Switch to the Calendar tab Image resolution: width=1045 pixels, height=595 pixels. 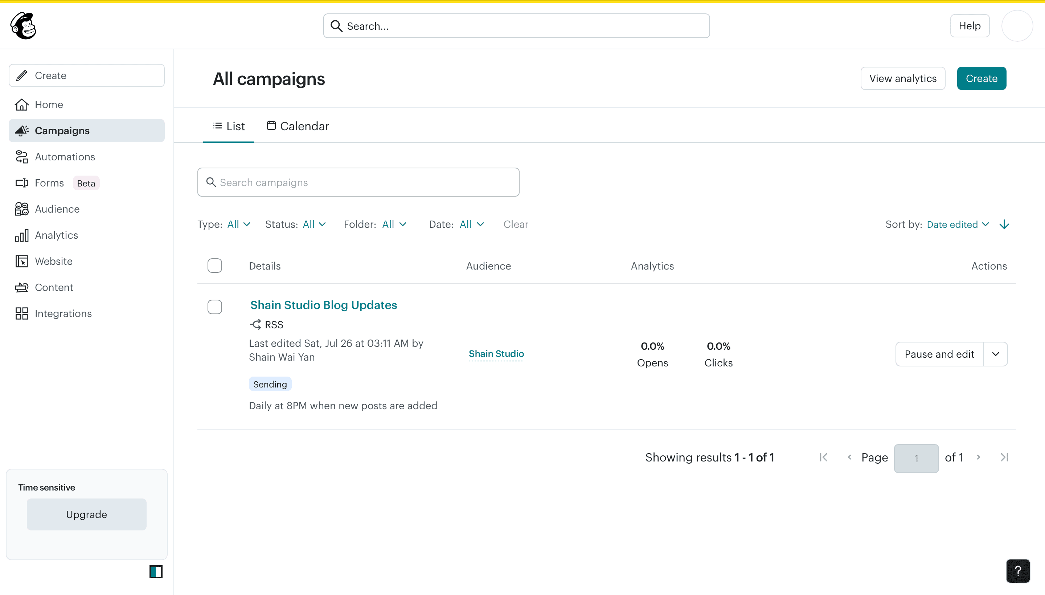pyautogui.click(x=298, y=126)
